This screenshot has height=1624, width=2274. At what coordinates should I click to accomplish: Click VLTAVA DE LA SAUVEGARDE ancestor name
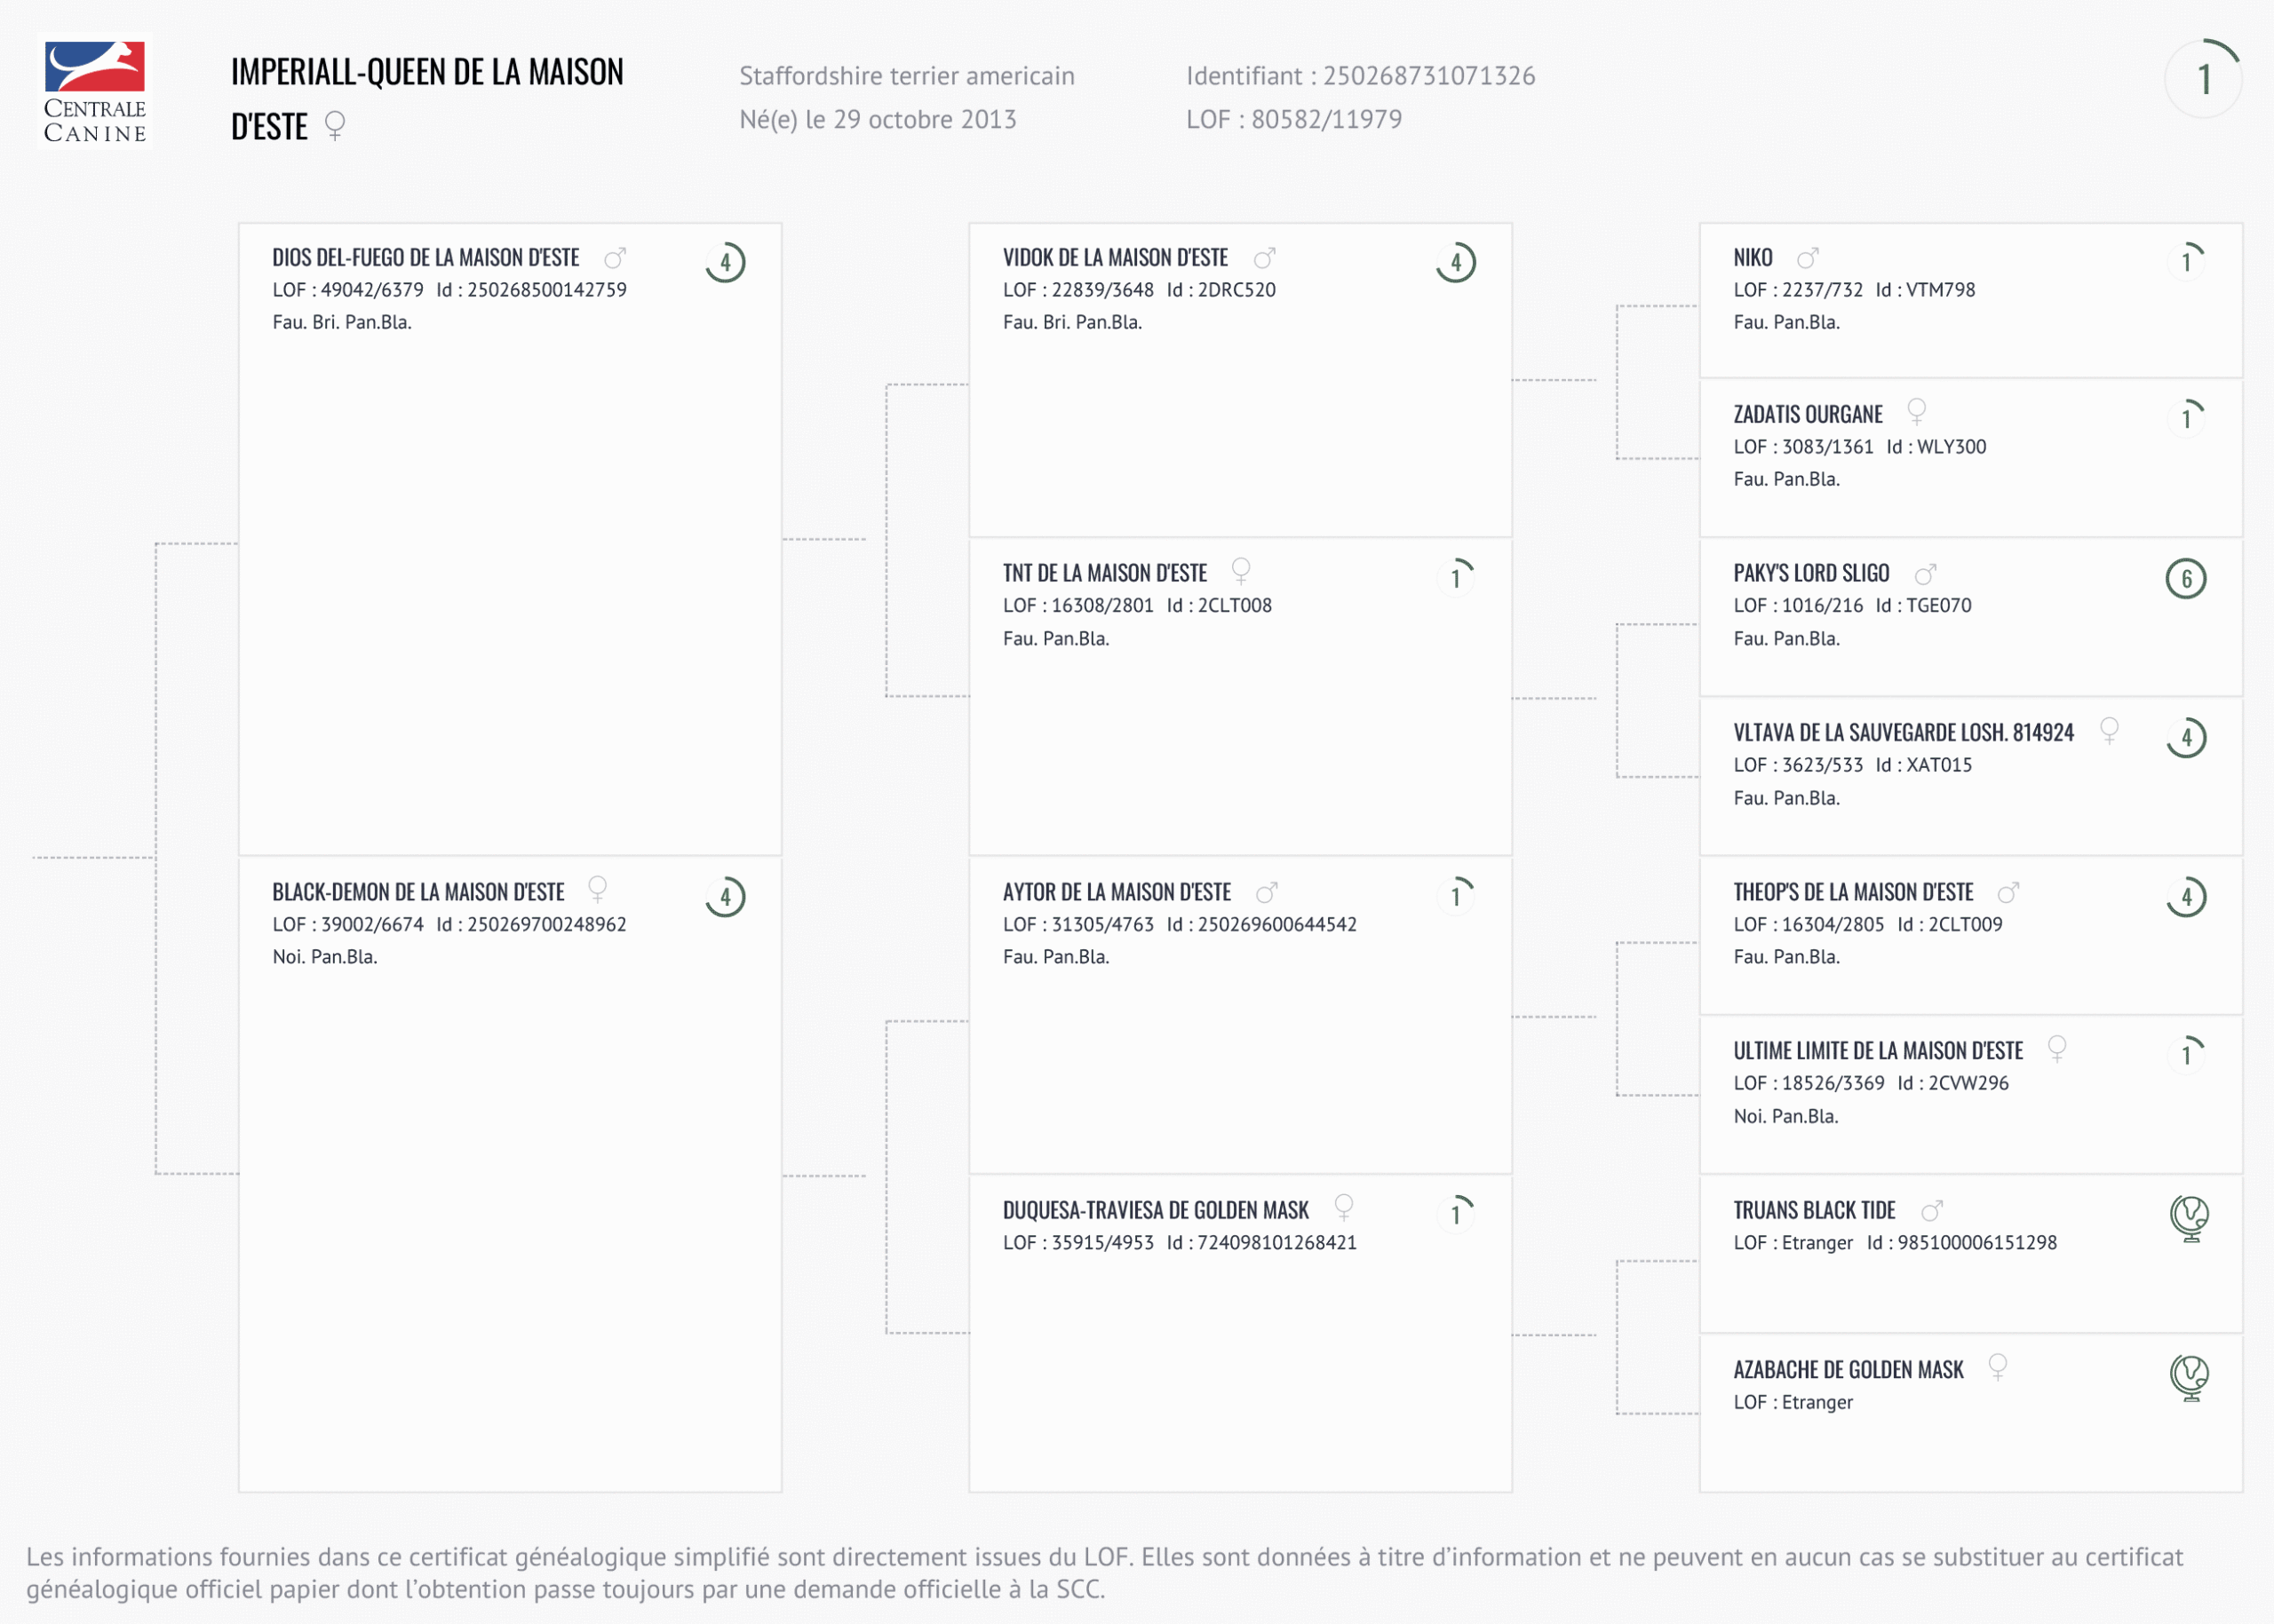(1903, 733)
